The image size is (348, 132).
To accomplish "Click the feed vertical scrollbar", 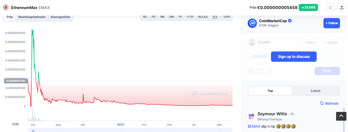I will (344, 120).
